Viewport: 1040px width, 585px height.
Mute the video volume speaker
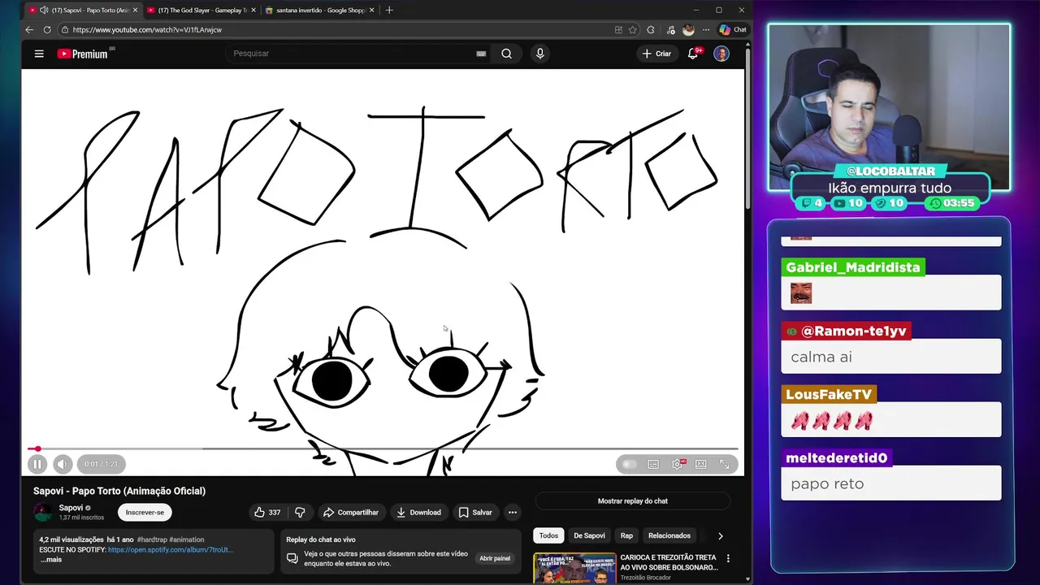(63, 465)
